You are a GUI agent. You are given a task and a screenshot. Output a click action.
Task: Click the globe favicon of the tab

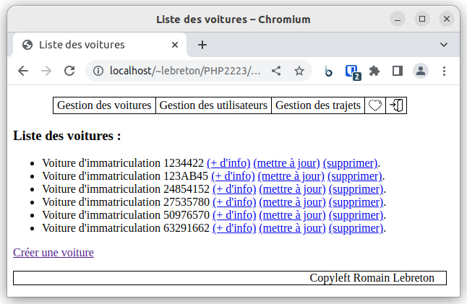point(27,45)
